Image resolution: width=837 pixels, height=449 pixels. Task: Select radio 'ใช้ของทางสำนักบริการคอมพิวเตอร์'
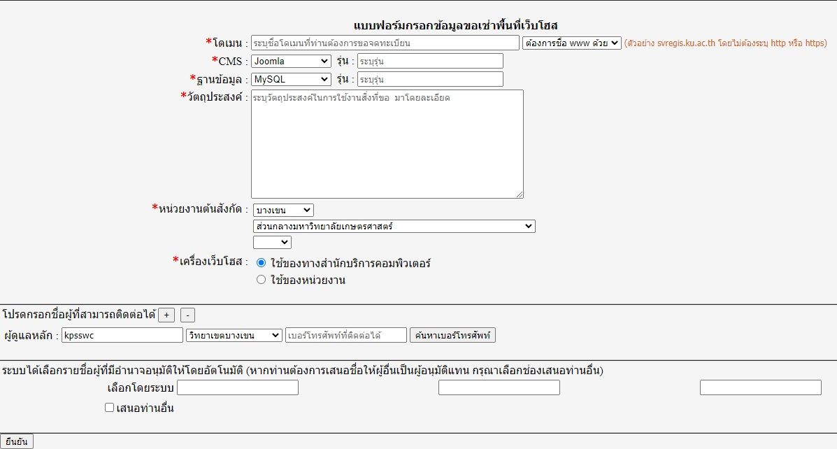click(x=262, y=263)
